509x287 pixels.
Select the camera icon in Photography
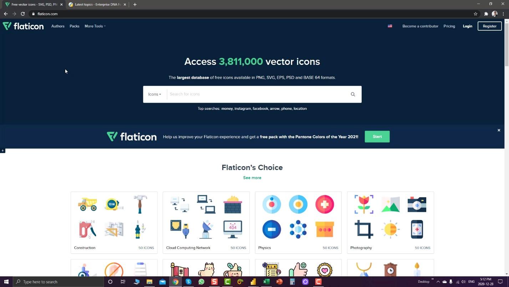pyautogui.click(x=417, y=204)
